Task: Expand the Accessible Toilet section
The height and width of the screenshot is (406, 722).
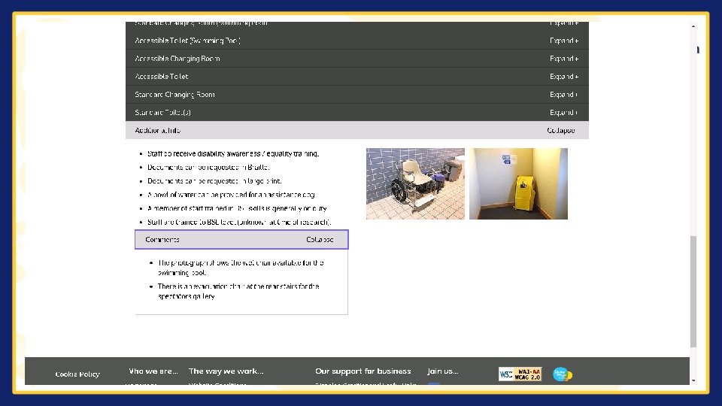Action: point(356,77)
